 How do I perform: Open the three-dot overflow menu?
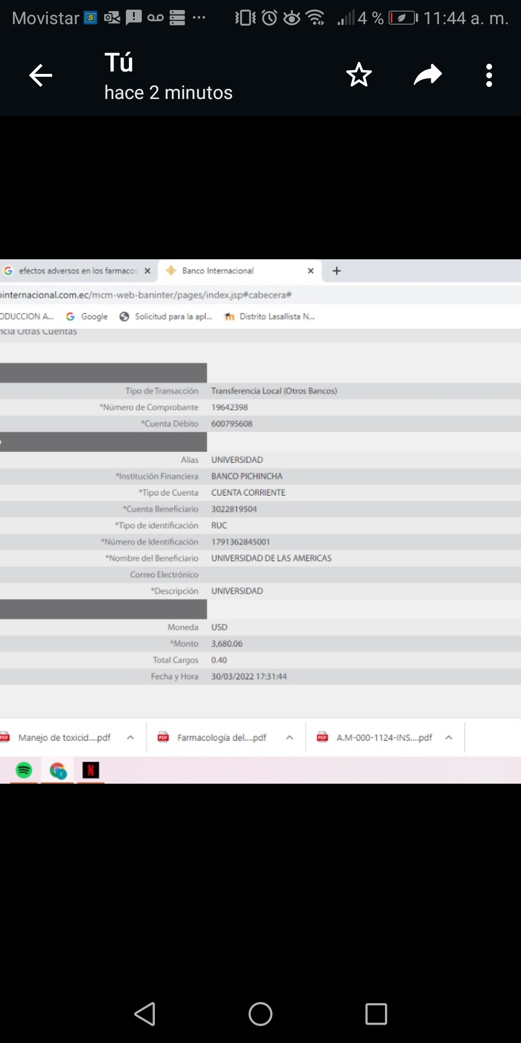click(x=489, y=76)
